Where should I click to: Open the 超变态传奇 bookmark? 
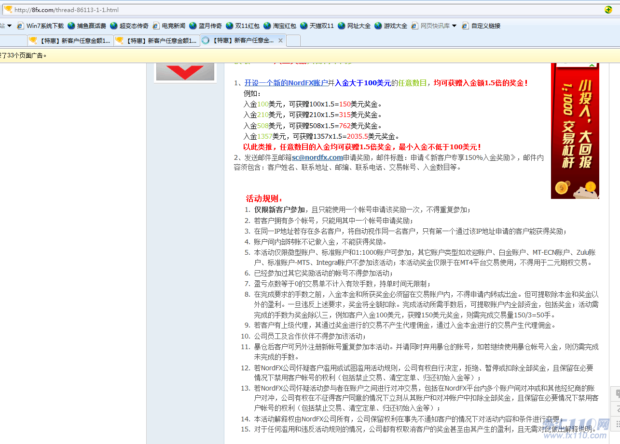pos(129,26)
